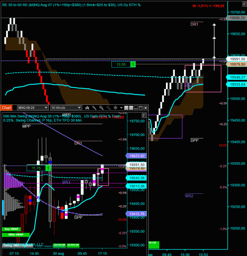This screenshot has height=256, width=247.
Task: Click the WS1 label in the main chart
Action: [x=189, y=86]
